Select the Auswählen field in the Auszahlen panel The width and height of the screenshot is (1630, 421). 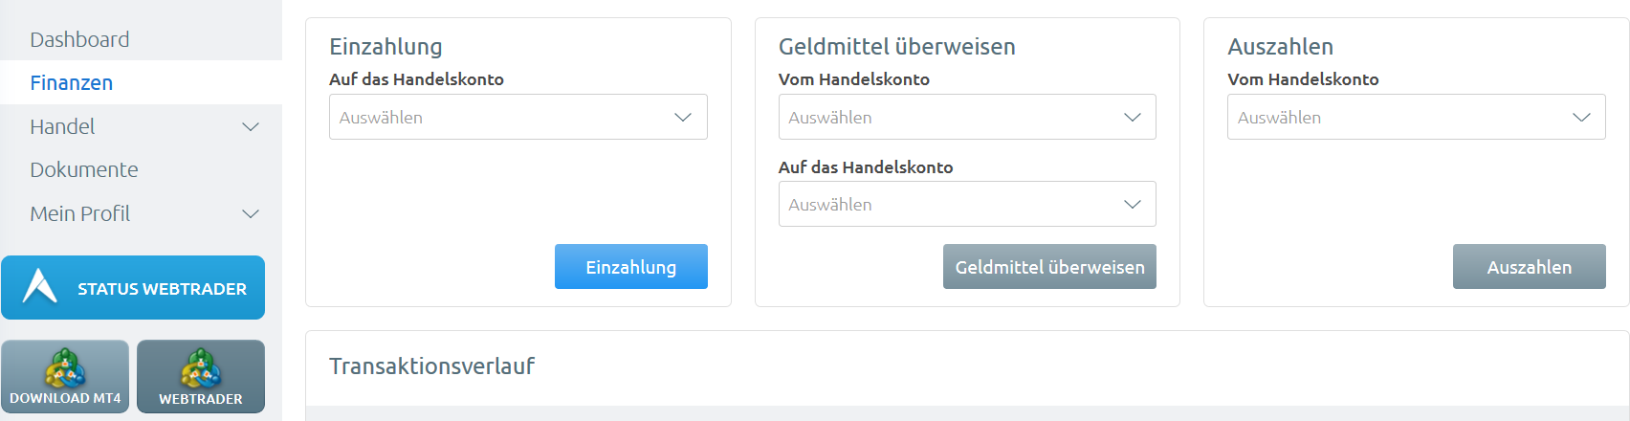tap(1417, 117)
